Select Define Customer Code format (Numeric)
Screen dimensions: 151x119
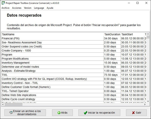[53, 87]
